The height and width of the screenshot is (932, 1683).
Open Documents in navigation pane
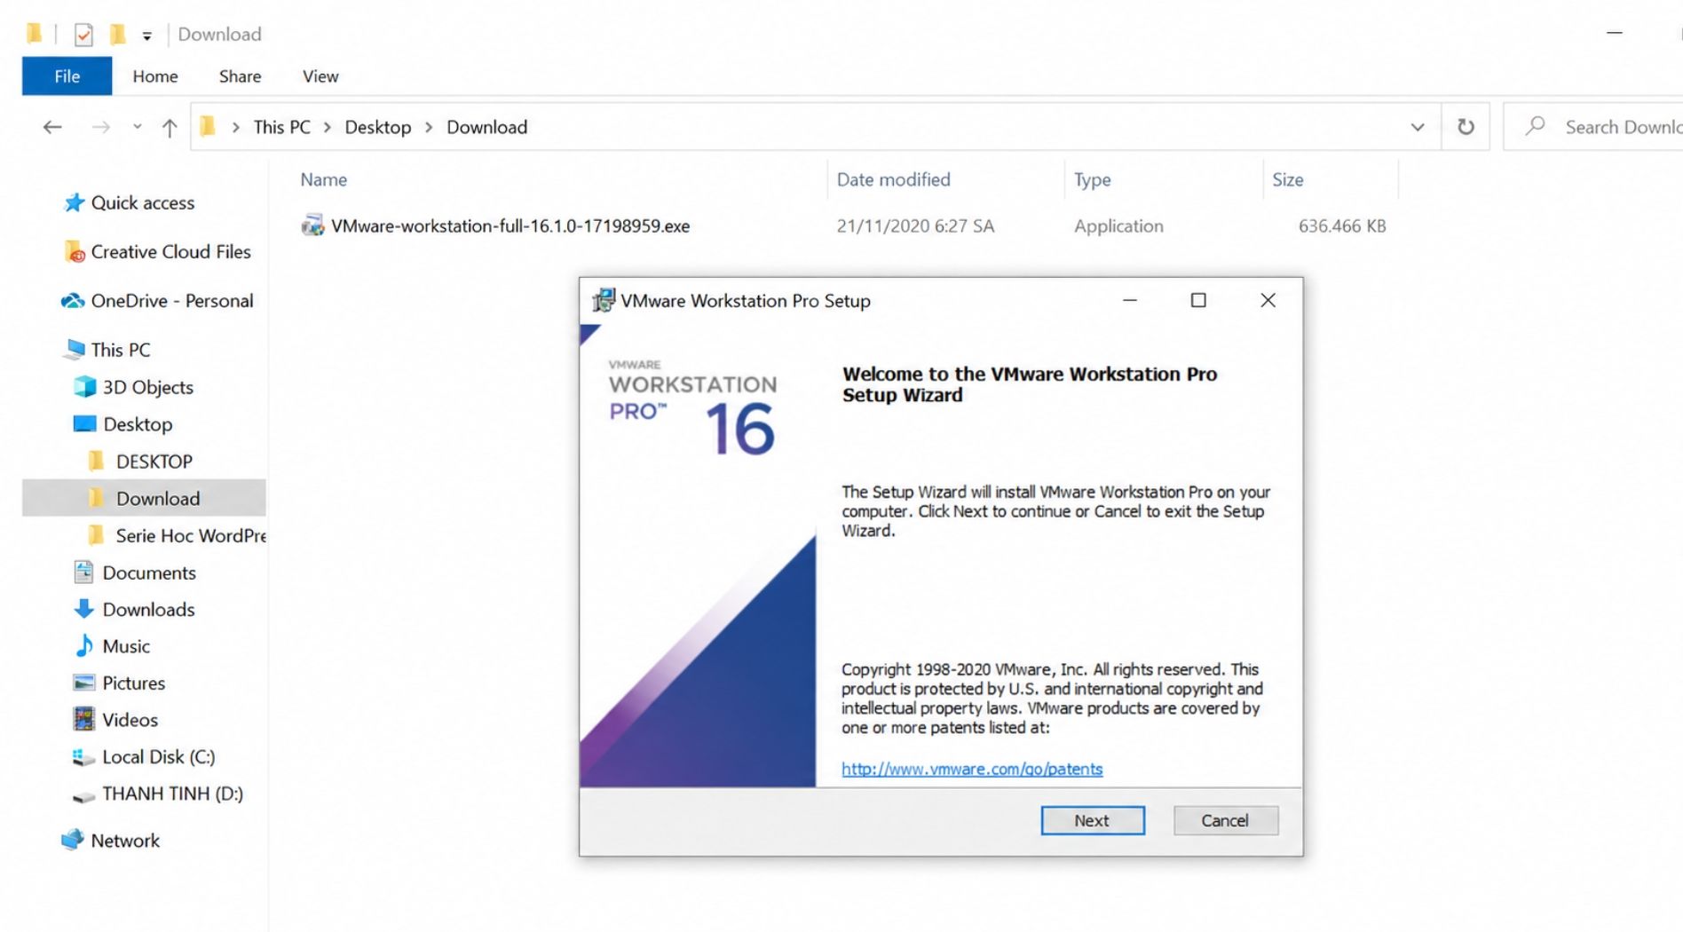coord(148,573)
